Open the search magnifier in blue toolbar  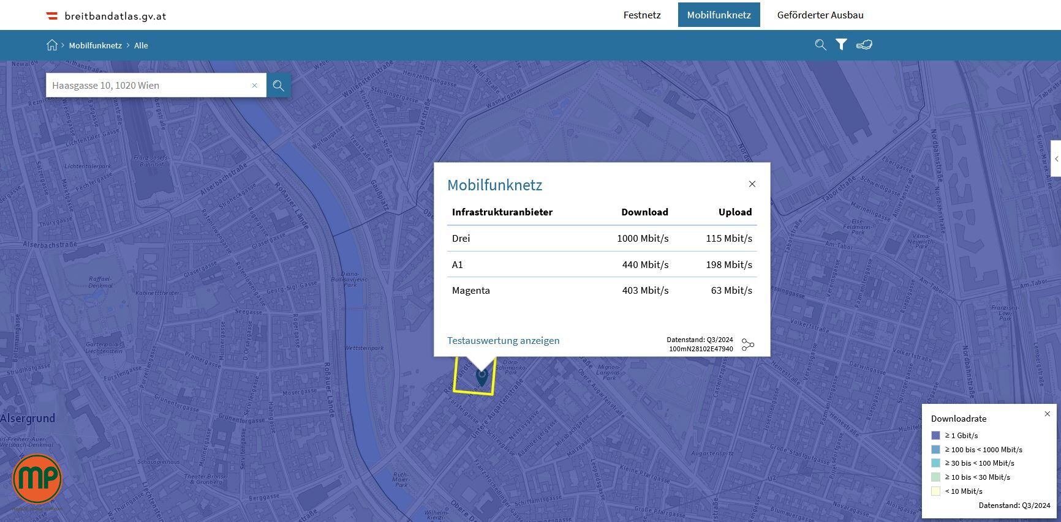pos(820,45)
